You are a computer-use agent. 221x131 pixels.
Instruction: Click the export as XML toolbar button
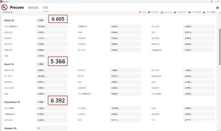(x=209, y=12)
